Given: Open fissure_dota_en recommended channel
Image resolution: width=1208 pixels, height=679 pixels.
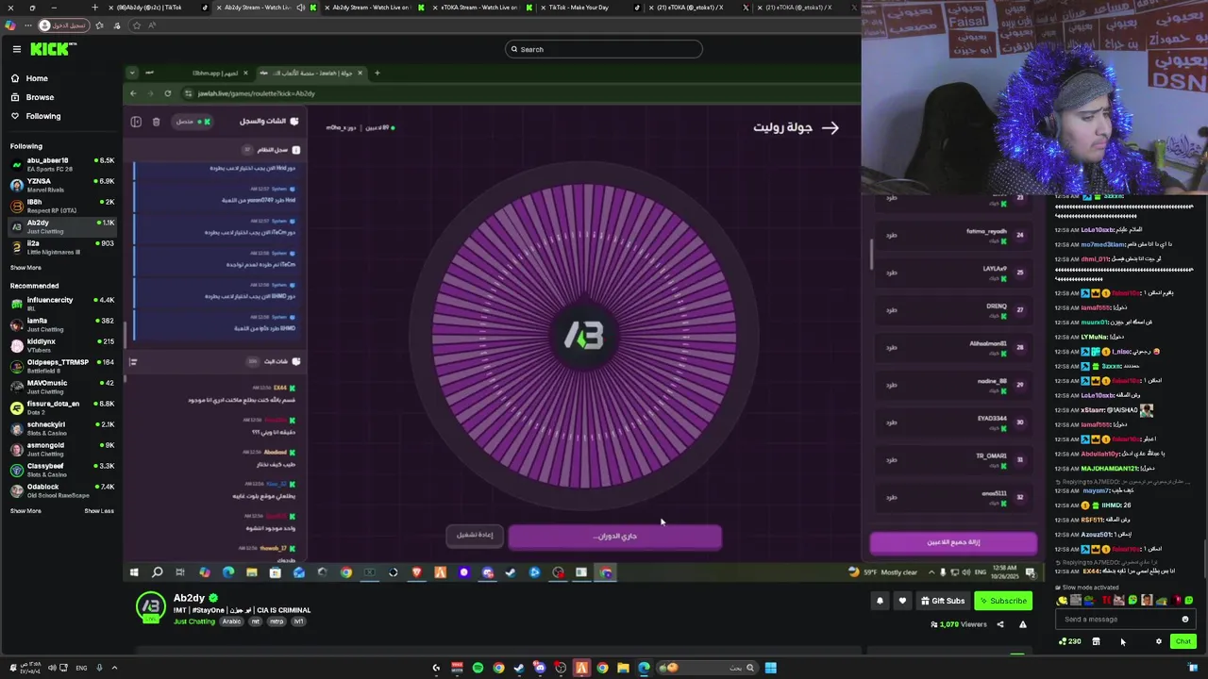Looking at the screenshot, I should pos(61,407).
